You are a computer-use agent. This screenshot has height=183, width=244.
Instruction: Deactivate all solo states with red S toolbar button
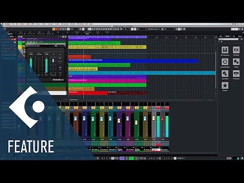click(56, 29)
